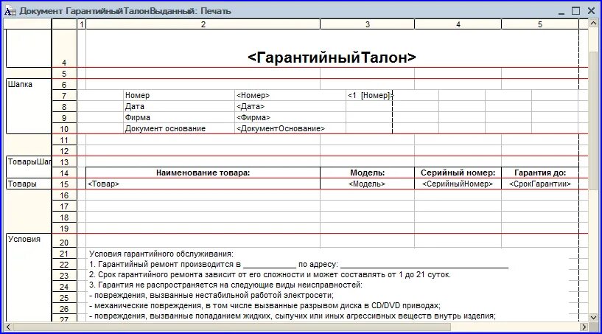
Task: Click the horizontal scrollbar left arrow
Action: [8, 327]
